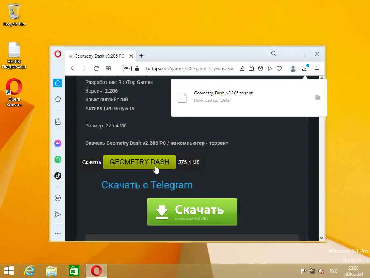370x278 pixels.
Task: Open Messenger in the Opera sidebar
Action: [x=58, y=143]
